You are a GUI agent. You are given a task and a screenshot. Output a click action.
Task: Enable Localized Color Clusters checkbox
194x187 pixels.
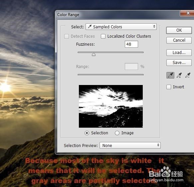[103, 36]
